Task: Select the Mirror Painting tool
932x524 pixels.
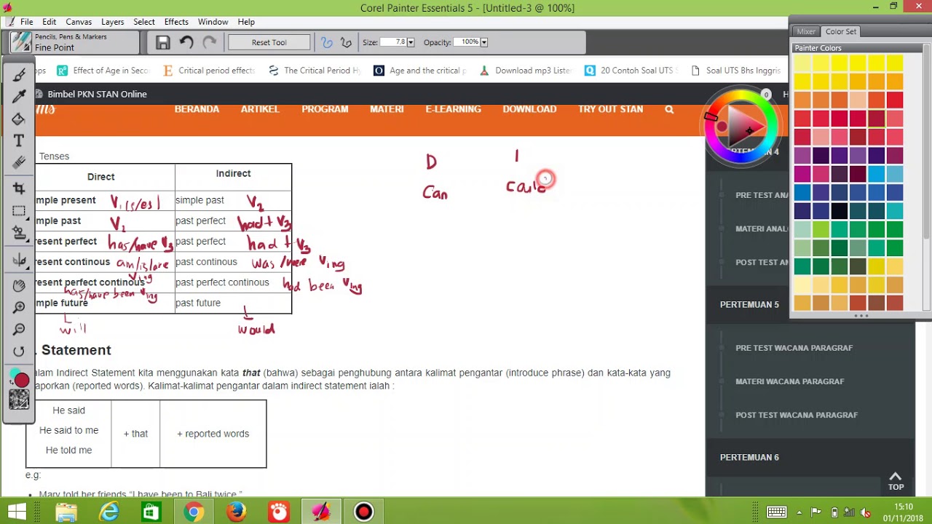Action: [x=19, y=260]
